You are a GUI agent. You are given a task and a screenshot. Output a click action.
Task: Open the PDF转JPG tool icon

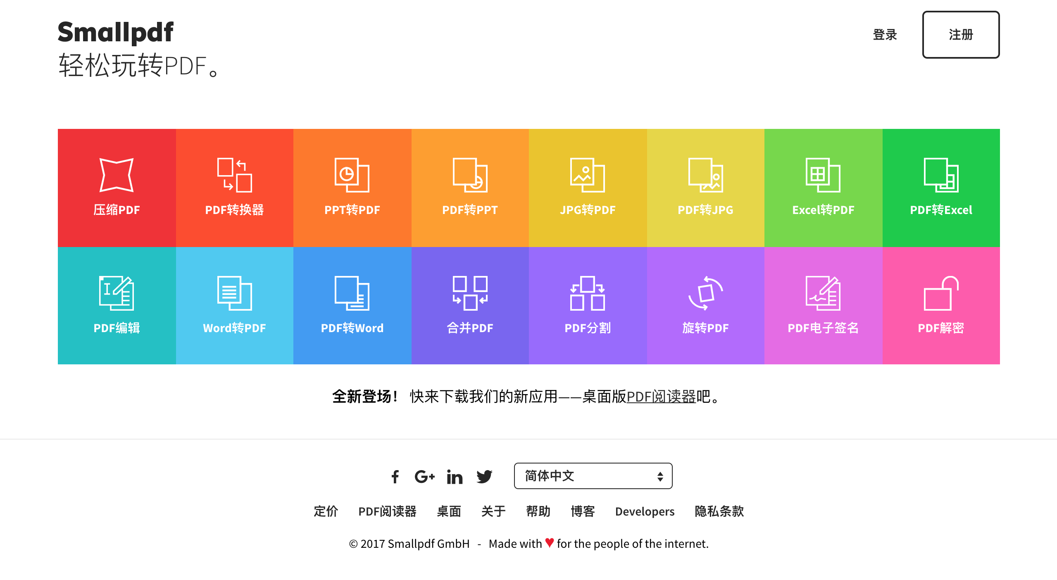(706, 175)
